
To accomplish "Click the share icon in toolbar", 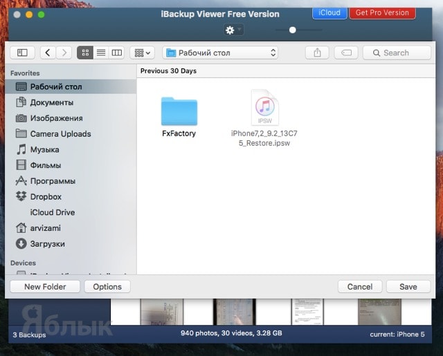I will [317, 53].
